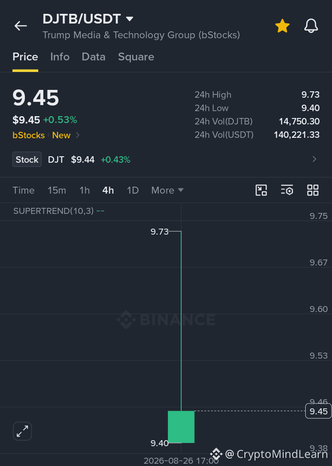Click current price 9.45 axis label
Screen dimensions: 332x466
coord(318,411)
